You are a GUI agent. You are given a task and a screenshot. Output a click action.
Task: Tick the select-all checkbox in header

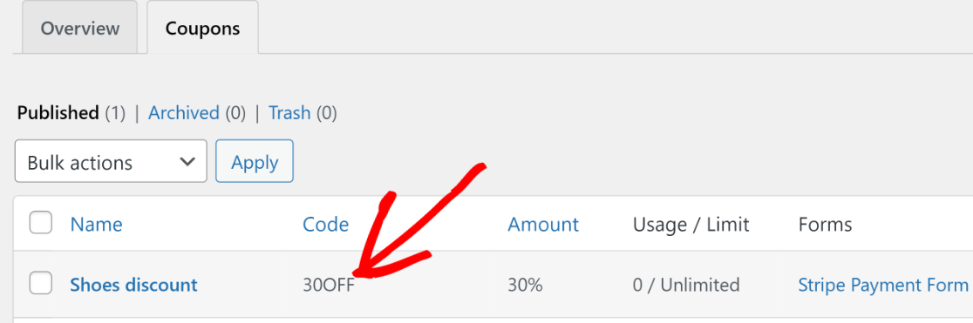(x=41, y=223)
